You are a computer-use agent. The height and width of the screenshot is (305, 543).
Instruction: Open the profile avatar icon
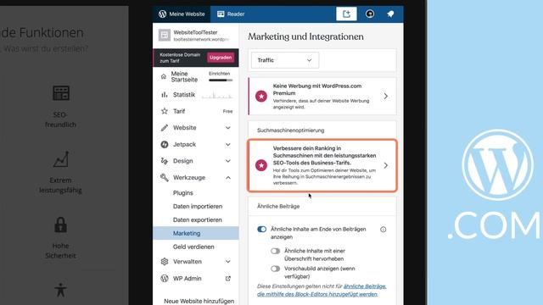(370, 14)
